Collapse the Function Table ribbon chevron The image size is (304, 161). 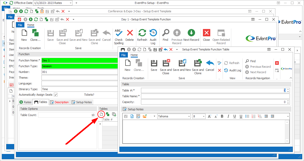pyautogui.click(x=291, y=78)
